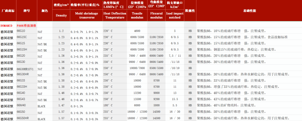Click Izod impact value 15.5
Image resolution: width=302 pixels, height=121 pixels.
coord(175,99)
